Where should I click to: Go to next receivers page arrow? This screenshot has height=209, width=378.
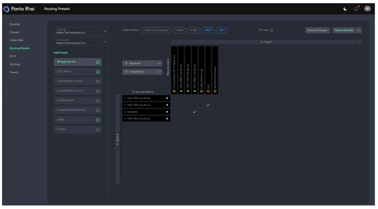point(359,42)
